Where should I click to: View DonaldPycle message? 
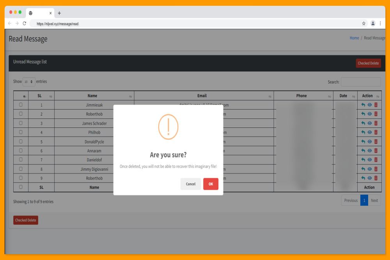point(370,141)
